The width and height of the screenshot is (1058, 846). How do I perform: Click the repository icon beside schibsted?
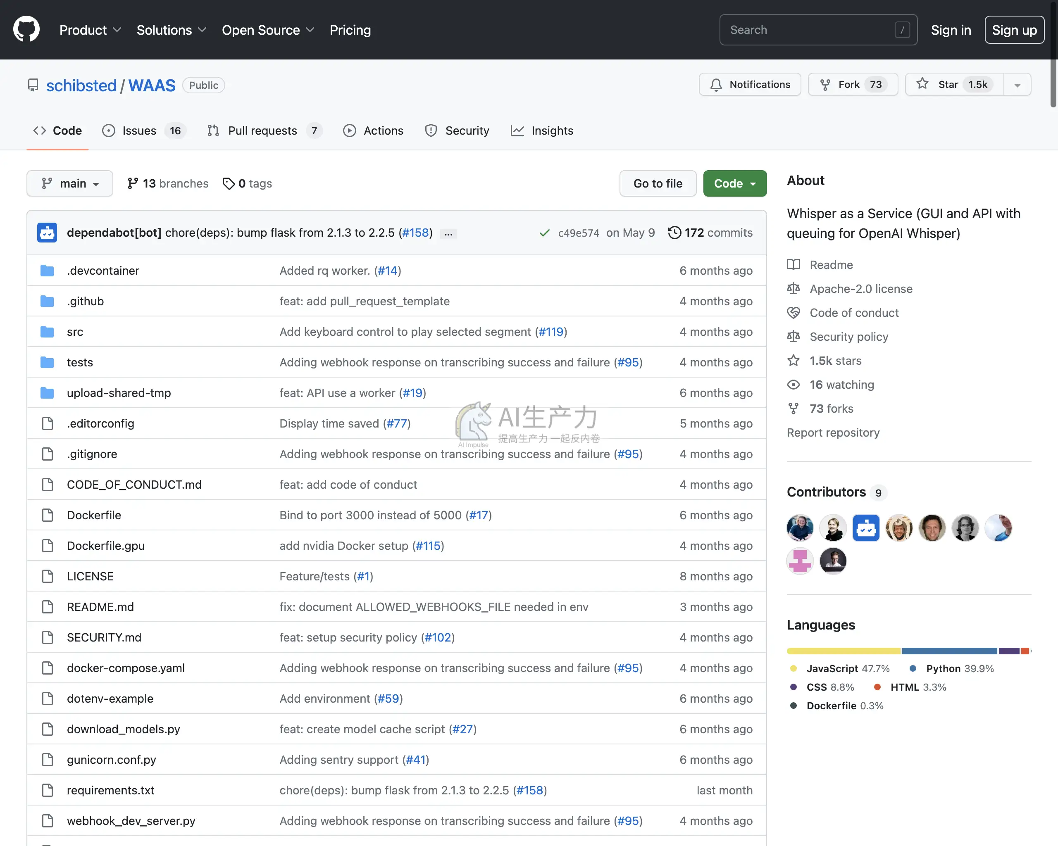click(33, 86)
